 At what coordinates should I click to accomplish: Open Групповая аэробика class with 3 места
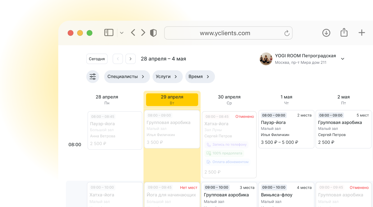tap(229, 194)
